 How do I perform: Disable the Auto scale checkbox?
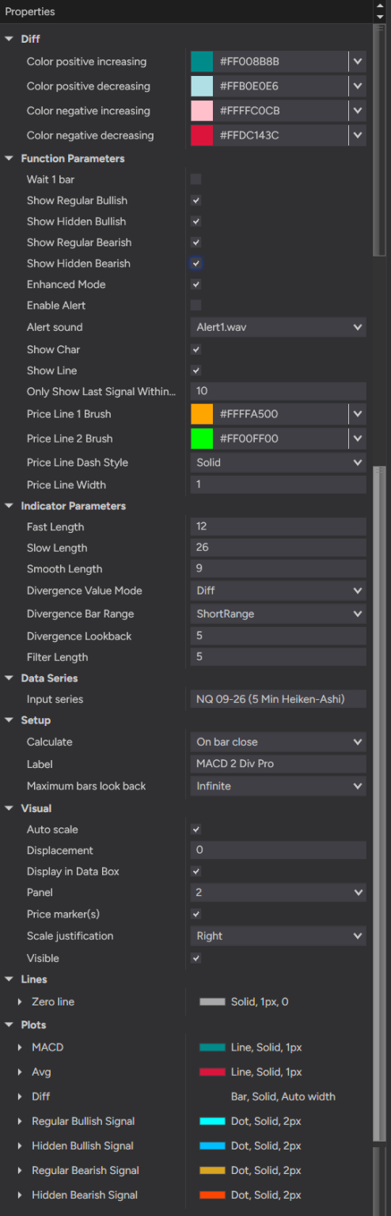(195, 830)
